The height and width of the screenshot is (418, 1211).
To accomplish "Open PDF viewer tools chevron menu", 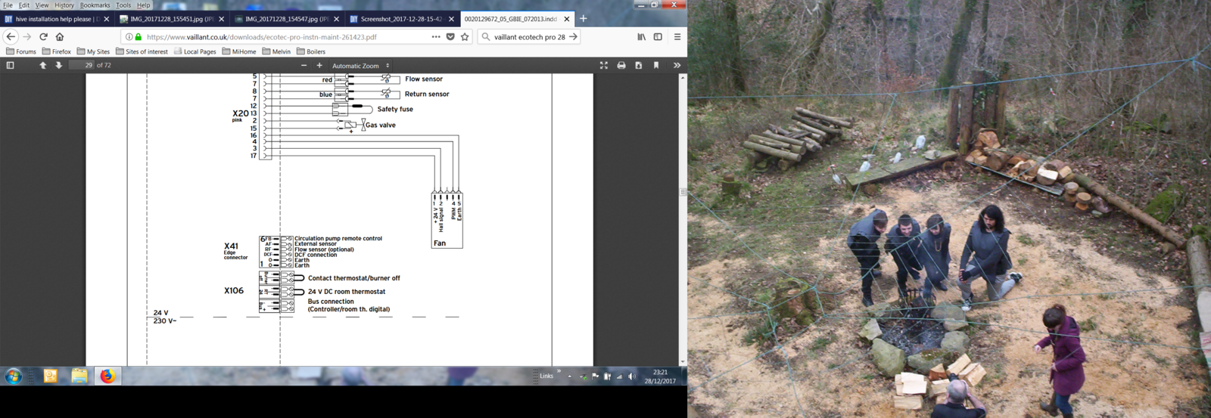I will coord(677,66).
